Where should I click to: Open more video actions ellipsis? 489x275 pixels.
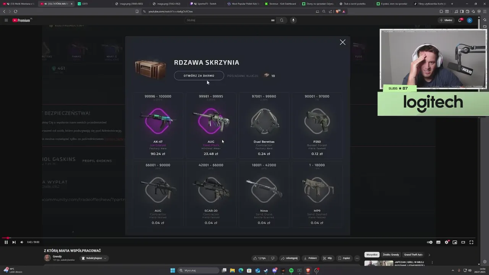[x=357, y=258]
